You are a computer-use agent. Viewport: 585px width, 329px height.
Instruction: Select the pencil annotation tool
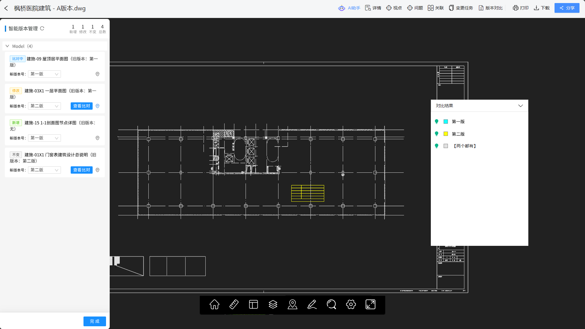312,304
